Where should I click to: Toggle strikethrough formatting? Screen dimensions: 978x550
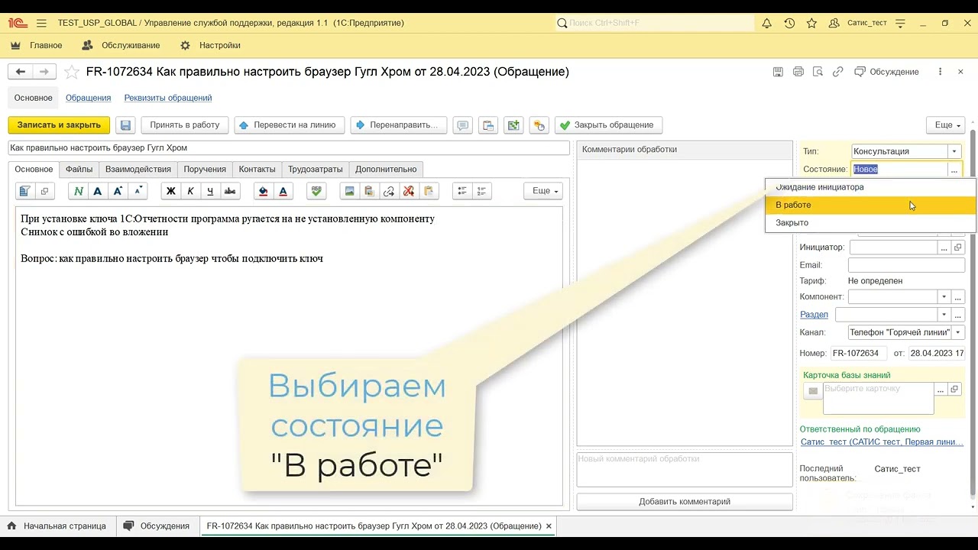(x=230, y=191)
